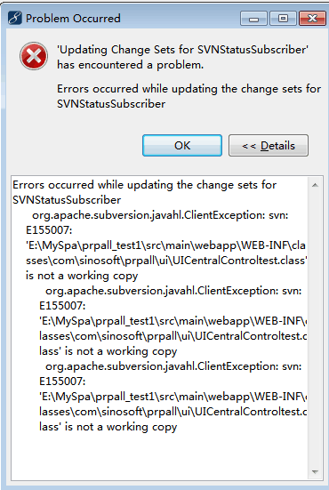Click the first "is not a working copy" line
This screenshot has height=490, width=329.
coord(82,276)
